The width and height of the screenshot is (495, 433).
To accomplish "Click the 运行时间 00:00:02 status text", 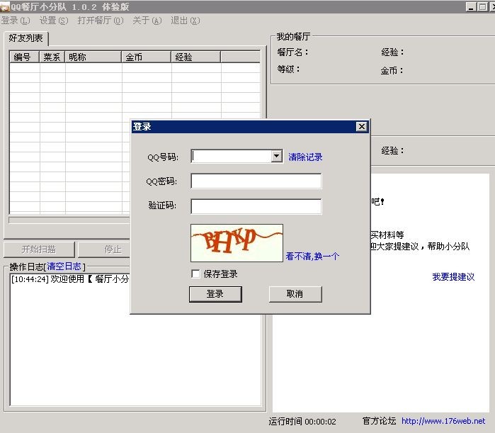I will (x=302, y=422).
